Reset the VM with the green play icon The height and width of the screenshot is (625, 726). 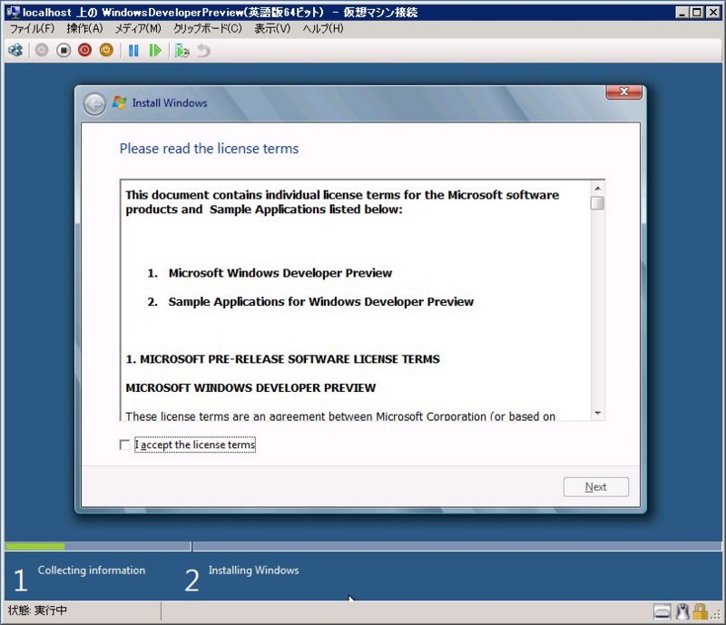click(155, 50)
